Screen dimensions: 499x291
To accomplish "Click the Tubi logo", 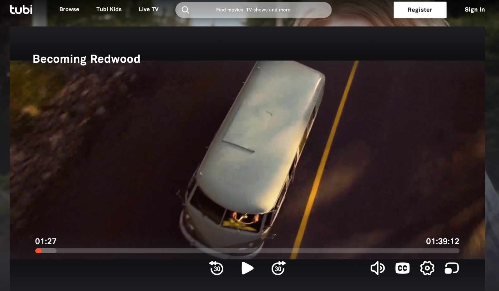I will click(21, 10).
